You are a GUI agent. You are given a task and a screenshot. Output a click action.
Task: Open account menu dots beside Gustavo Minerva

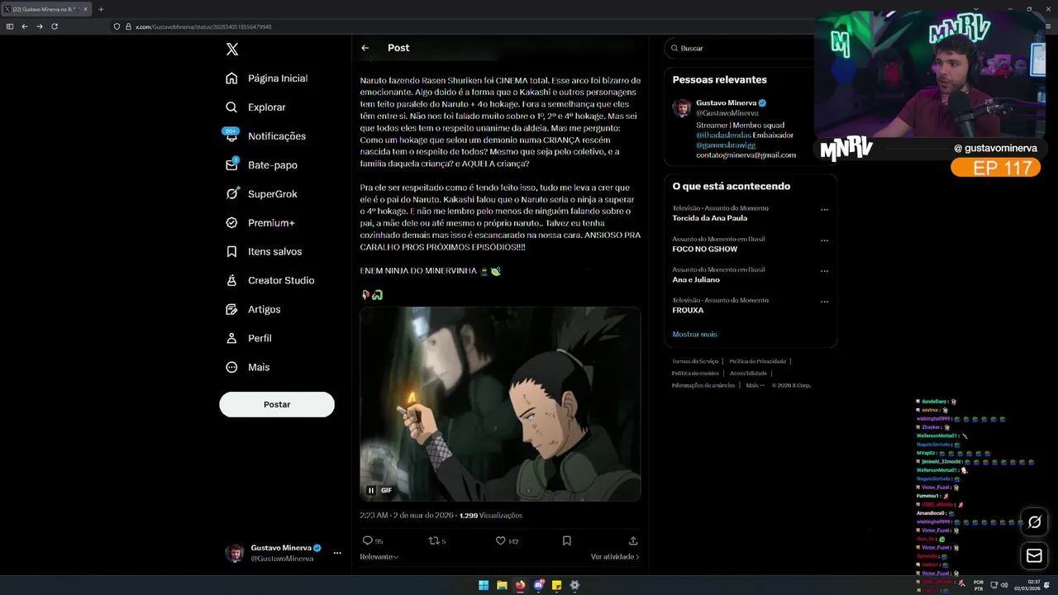(337, 553)
